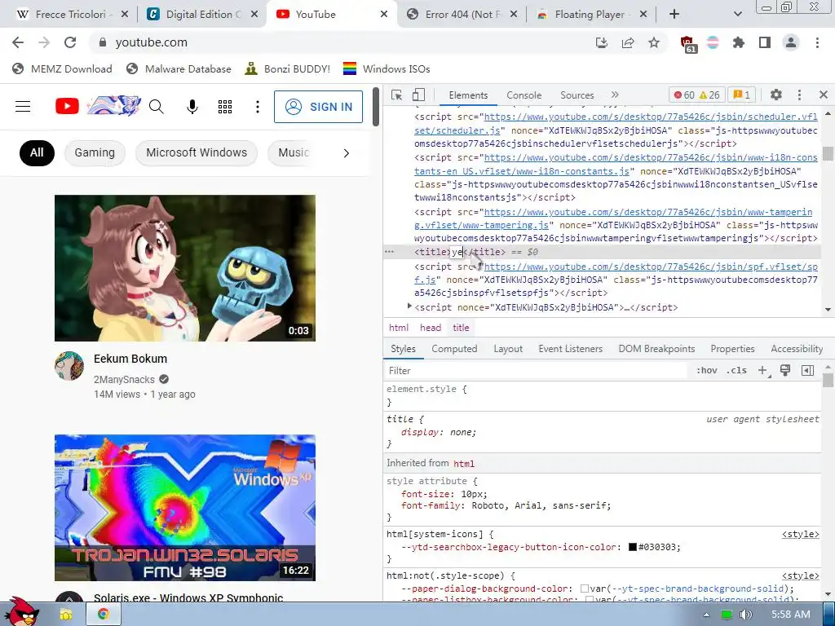Open the issues counter showing 1
This screenshot has width=835, height=626.
point(741,95)
